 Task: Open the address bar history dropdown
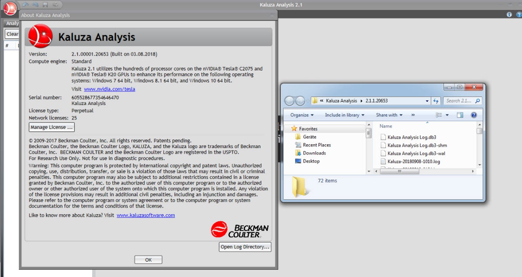coord(427,101)
